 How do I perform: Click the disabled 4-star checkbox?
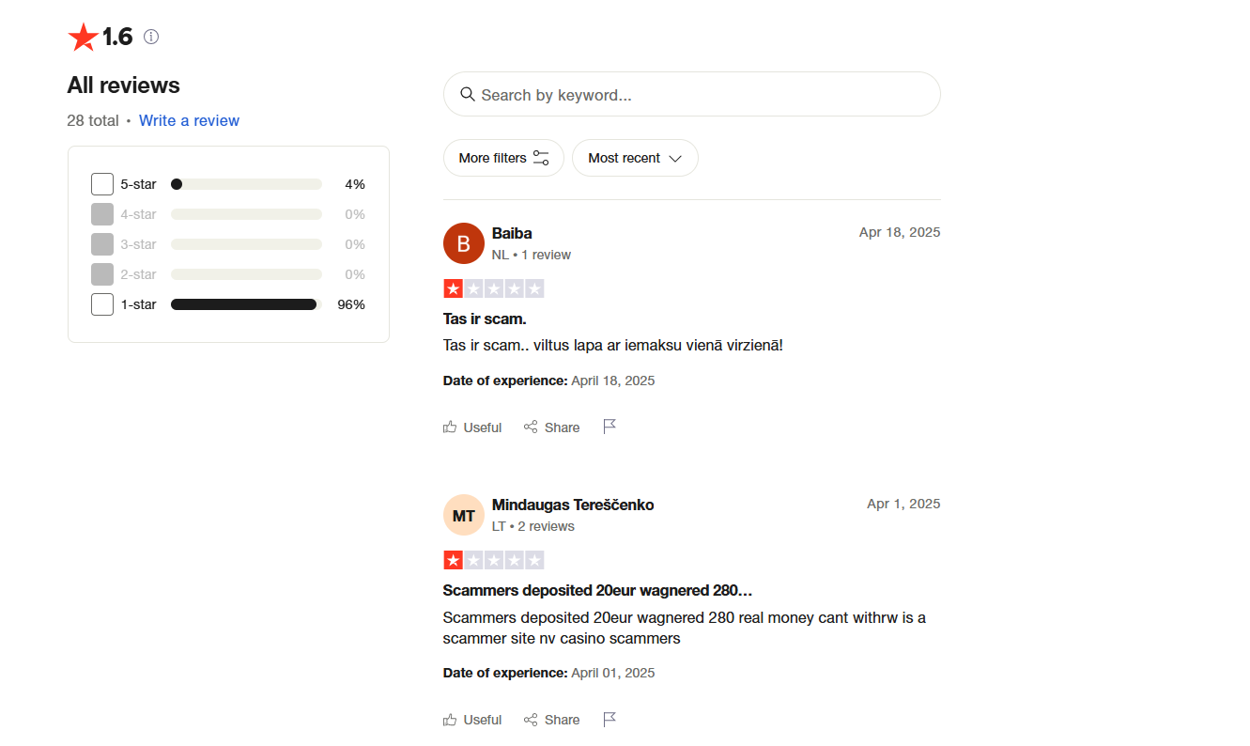coord(102,214)
